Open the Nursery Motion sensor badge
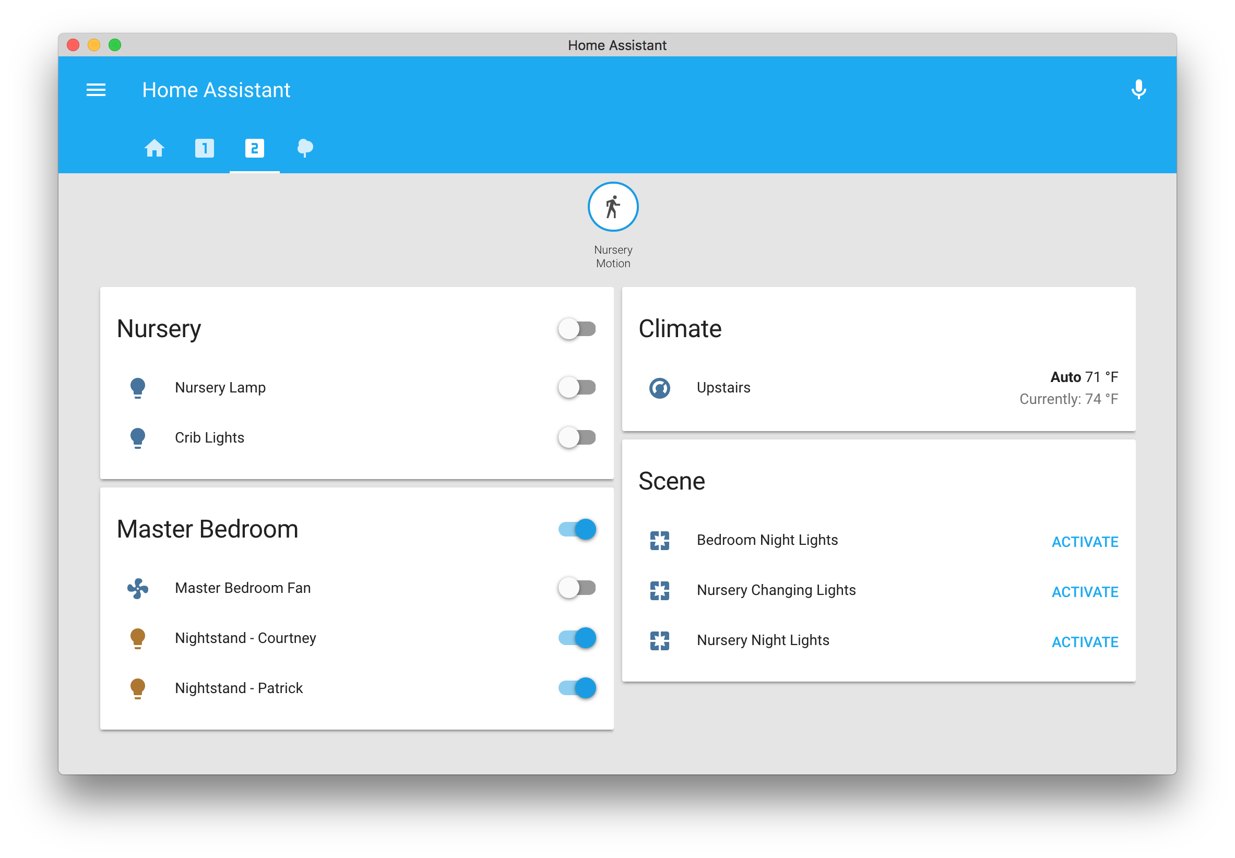The image size is (1235, 858). pyautogui.click(x=612, y=207)
